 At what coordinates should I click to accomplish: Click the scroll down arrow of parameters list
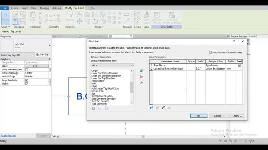[131, 103]
